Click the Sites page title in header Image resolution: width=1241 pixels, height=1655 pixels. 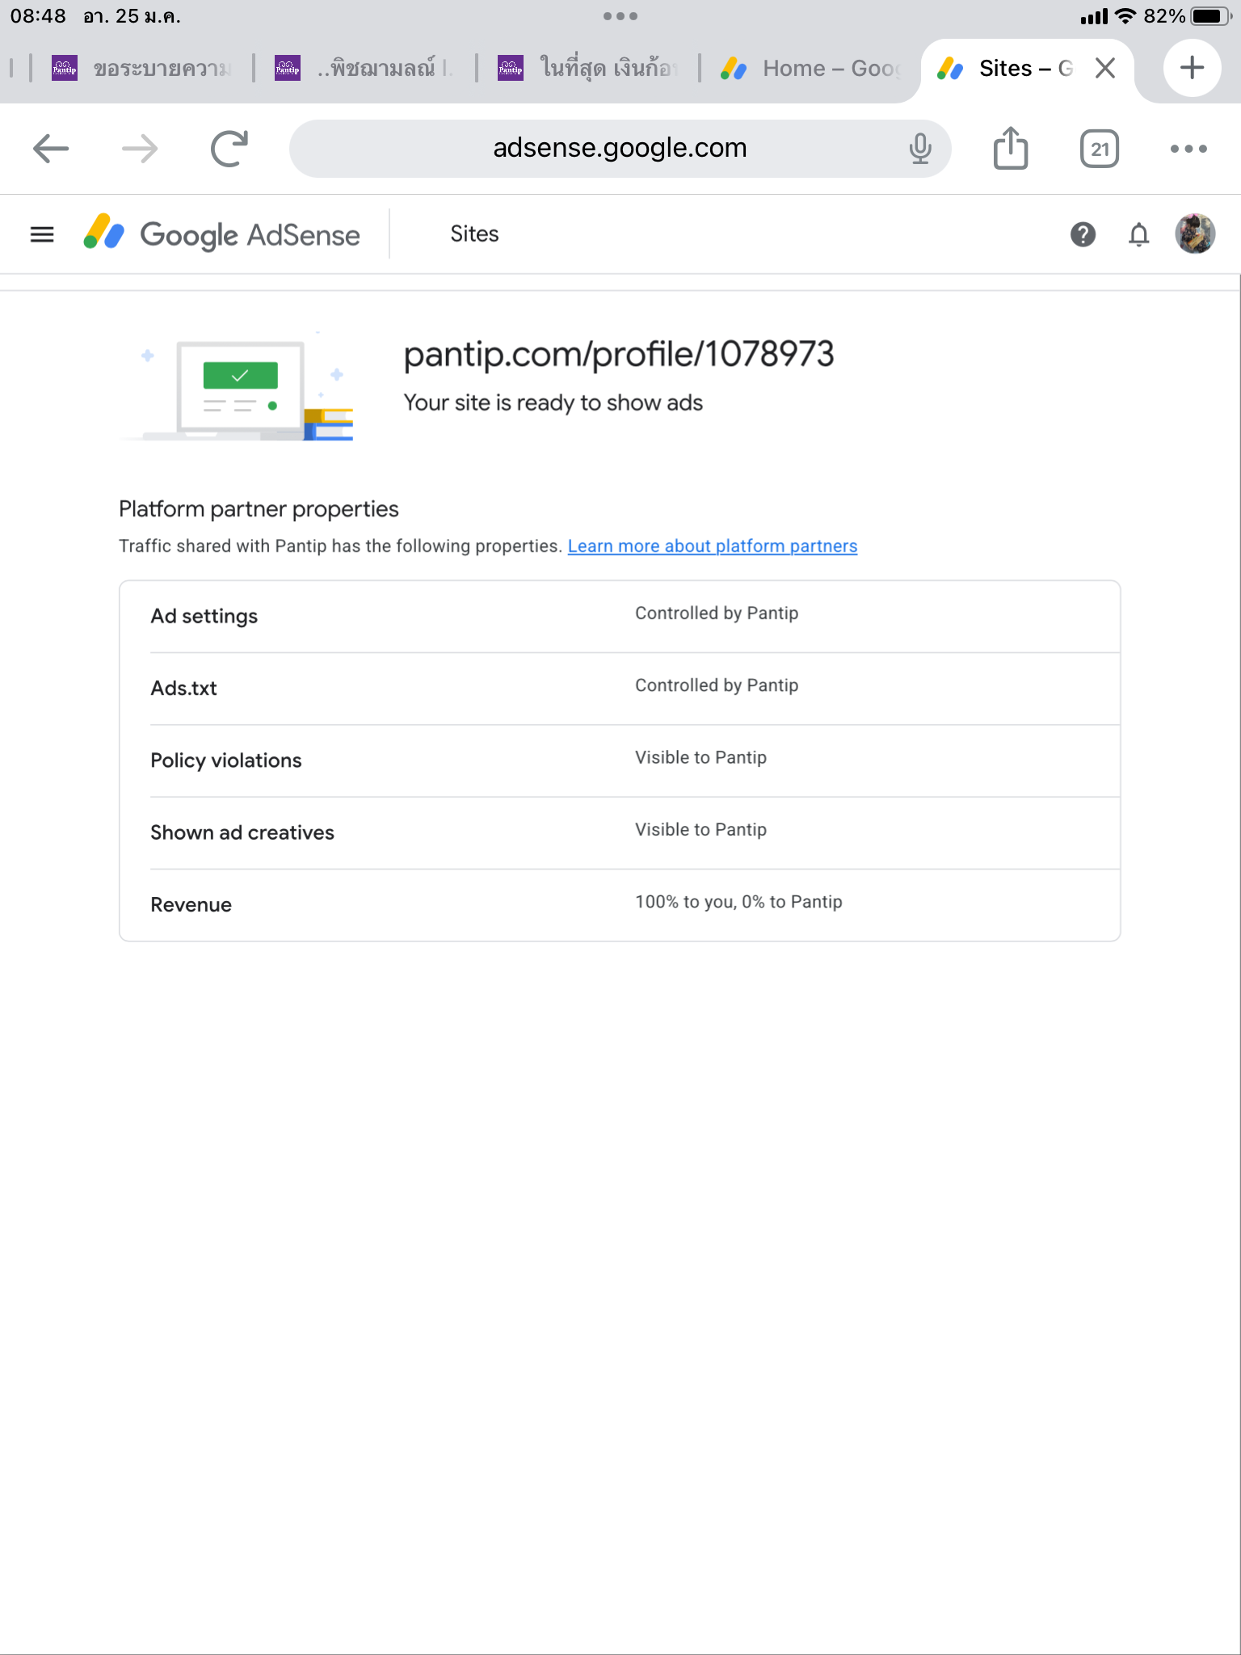474,234
